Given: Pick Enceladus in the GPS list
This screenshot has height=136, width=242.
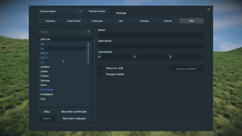Looking at the screenshot, I should (x=62, y=94).
